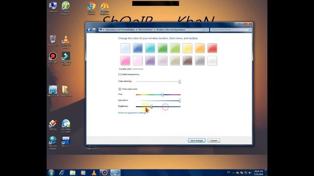Pick the Violet purple swatch
The image size is (314, 176).
(x=150, y=61)
